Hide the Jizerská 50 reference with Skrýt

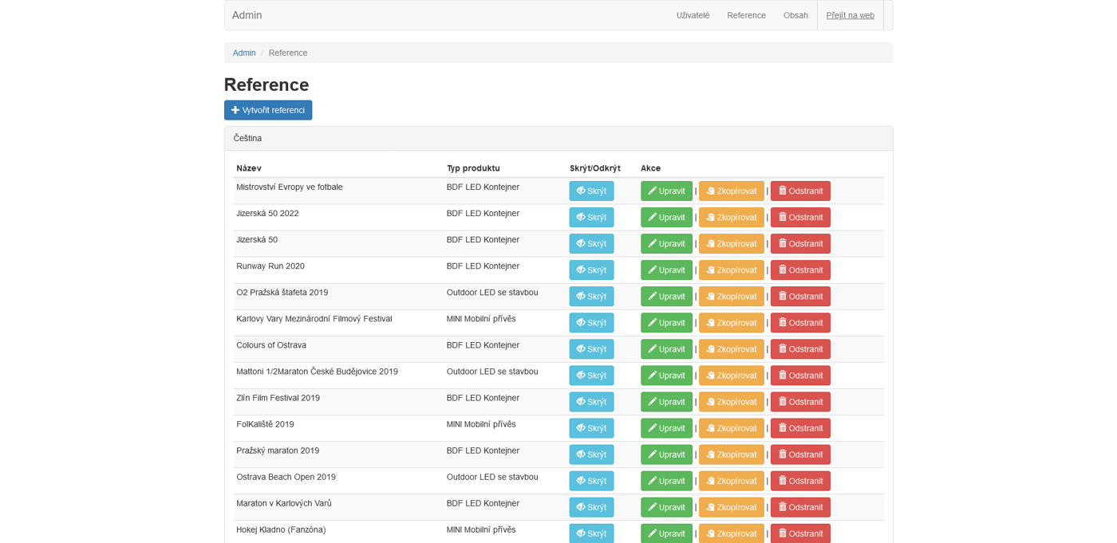coord(591,244)
